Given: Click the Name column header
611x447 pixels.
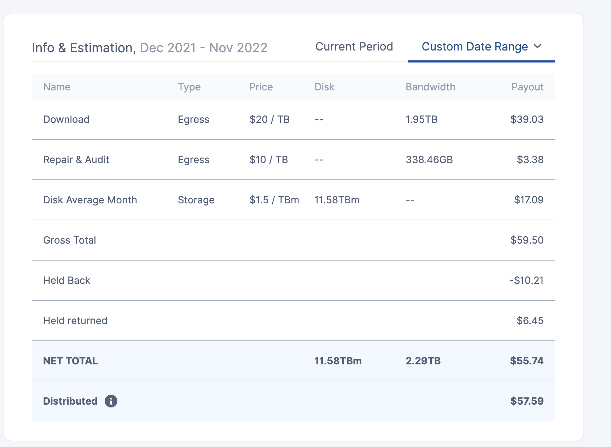Looking at the screenshot, I should (x=57, y=87).
